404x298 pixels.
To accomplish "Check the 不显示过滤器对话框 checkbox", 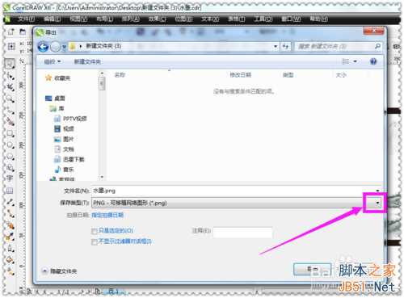I will click(x=94, y=241).
